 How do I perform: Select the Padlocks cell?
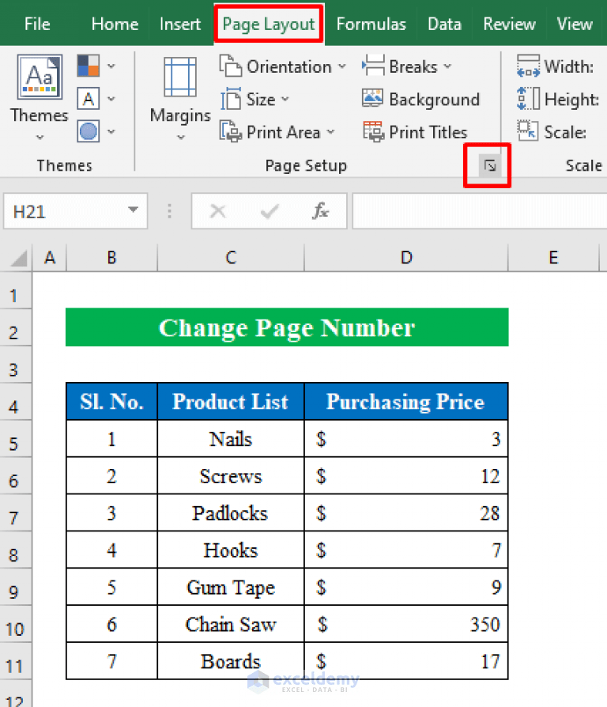point(231,512)
